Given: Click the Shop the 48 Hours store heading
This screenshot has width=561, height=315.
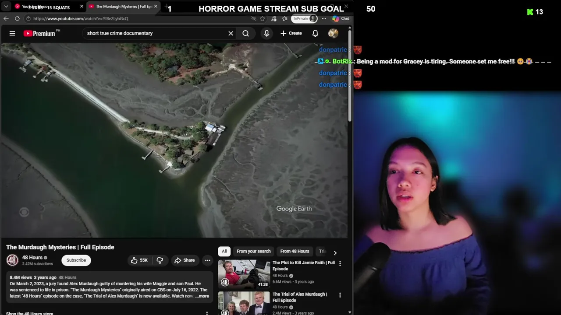Looking at the screenshot, I should tap(29, 313).
